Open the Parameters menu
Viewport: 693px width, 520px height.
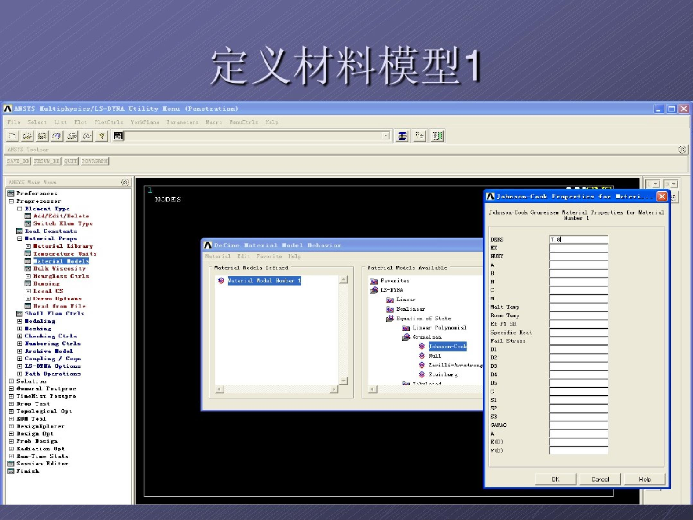(x=182, y=122)
